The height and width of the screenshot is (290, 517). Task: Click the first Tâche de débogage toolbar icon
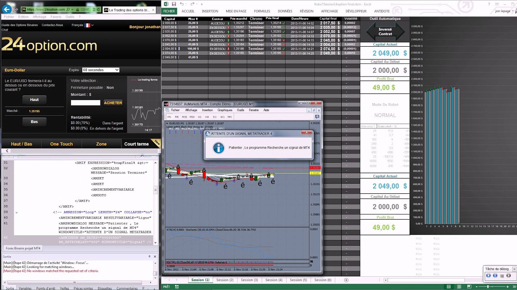click(x=488, y=275)
